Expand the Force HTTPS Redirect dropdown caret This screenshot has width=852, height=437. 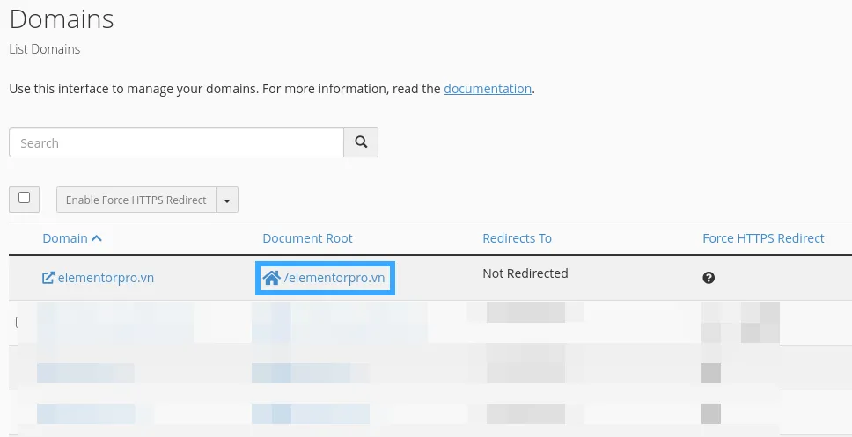[x=227, y=200]
